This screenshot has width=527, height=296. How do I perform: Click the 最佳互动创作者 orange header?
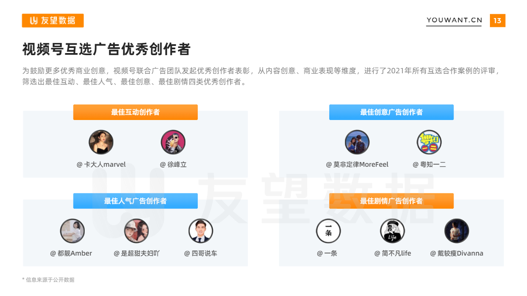(135, 112)
